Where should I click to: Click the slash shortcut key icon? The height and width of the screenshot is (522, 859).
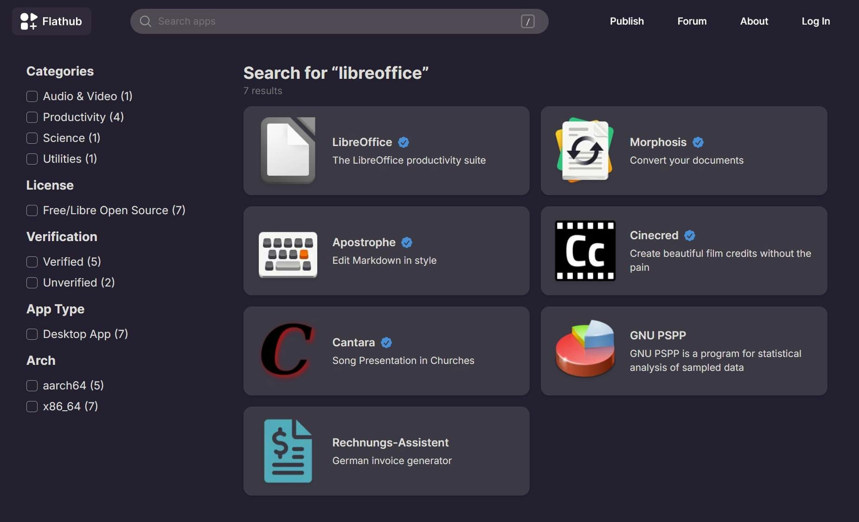527,21
